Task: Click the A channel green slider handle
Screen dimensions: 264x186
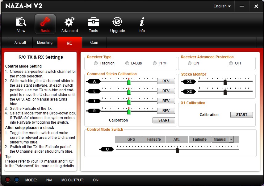Action: (129, 82)
